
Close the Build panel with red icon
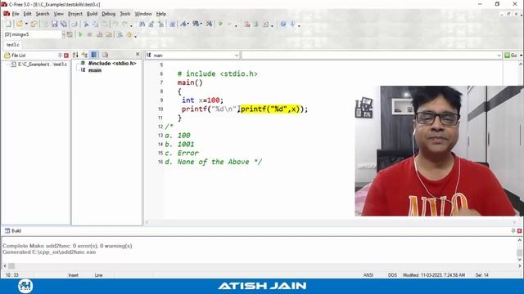519,230
